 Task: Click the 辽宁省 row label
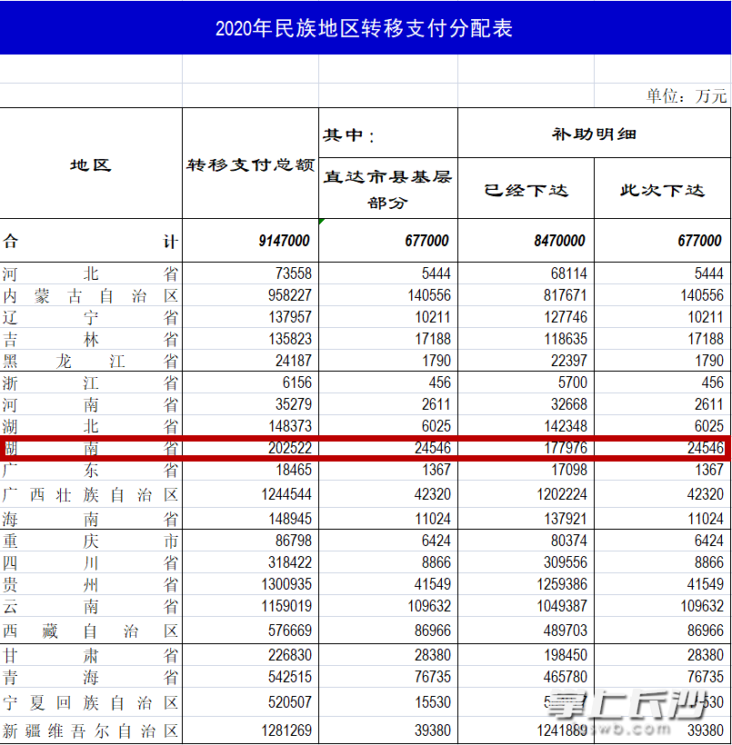(x=91, y=317)
